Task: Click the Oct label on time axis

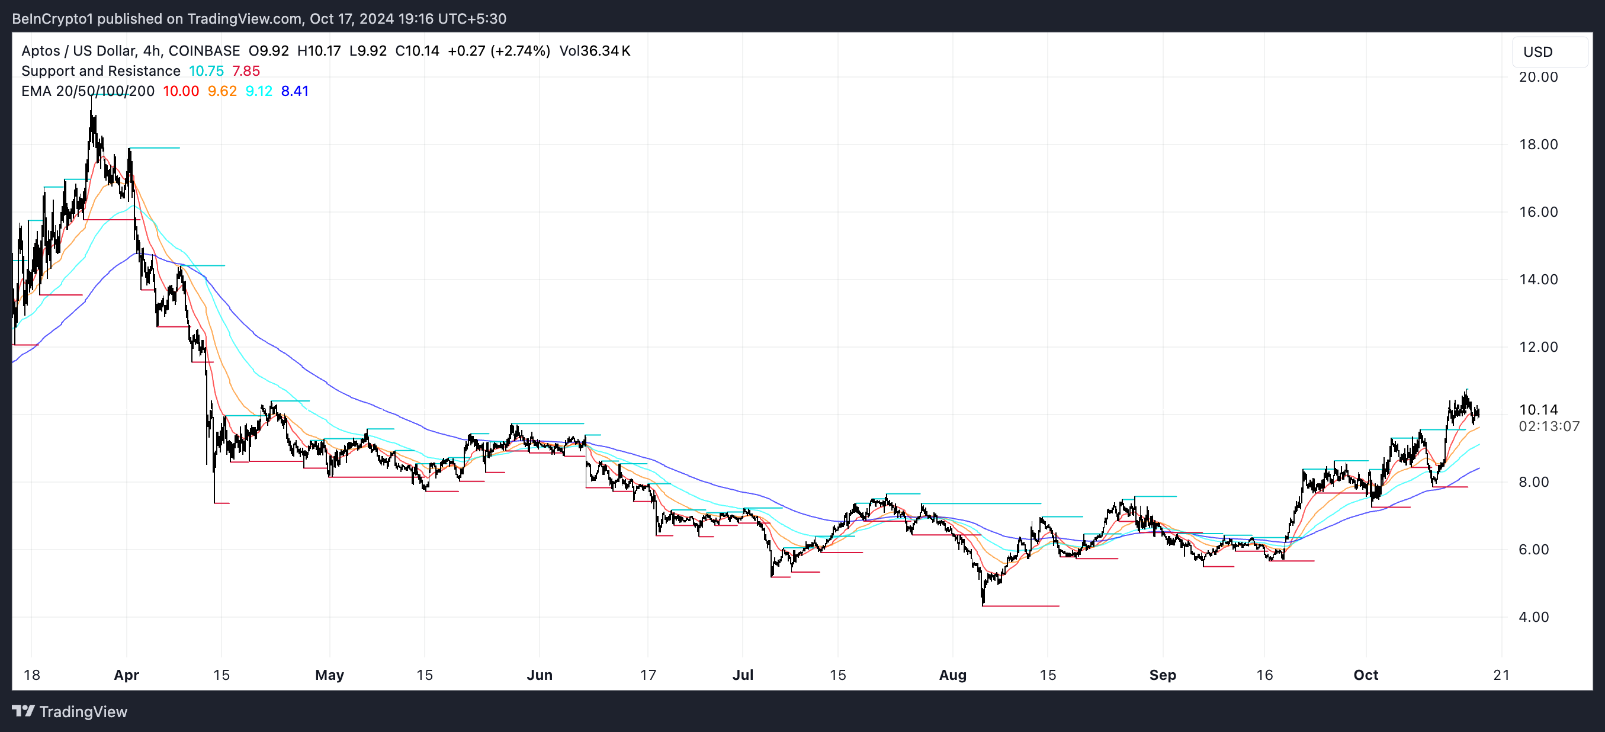Action: [x=1366, y=675]
